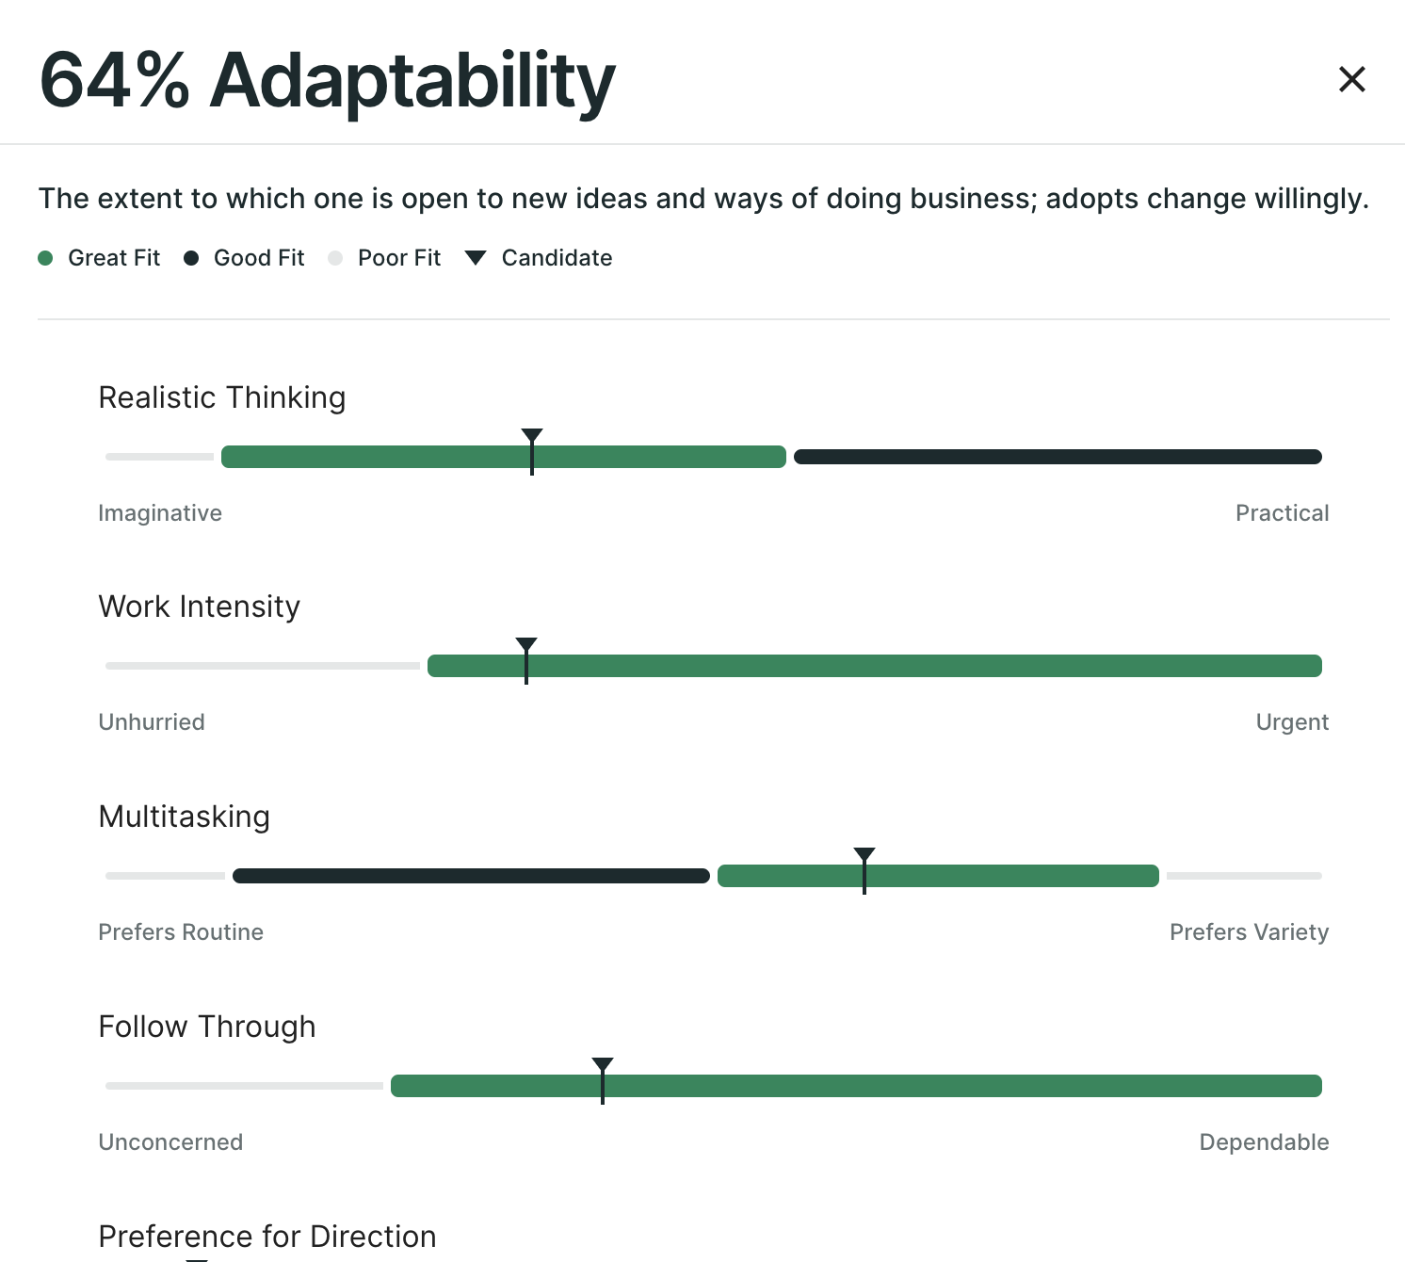Click the Preference for Direction heading
Image resolution: width=1405 pixels, height=1262 pixels.
click(267, 1236)
